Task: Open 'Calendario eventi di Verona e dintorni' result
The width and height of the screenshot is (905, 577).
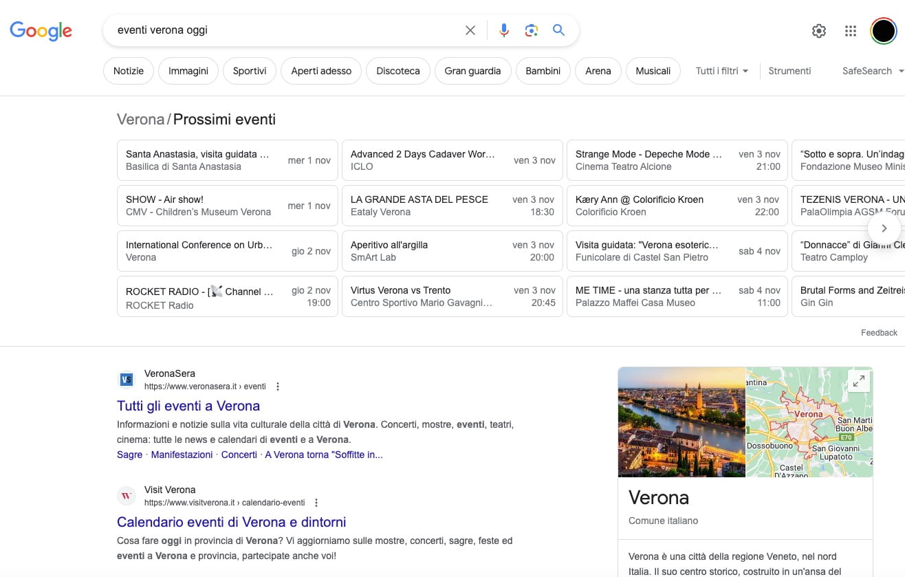Action: coord(231,522)
